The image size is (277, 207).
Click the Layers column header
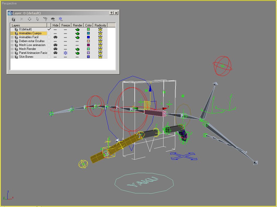tap(29, 25)
